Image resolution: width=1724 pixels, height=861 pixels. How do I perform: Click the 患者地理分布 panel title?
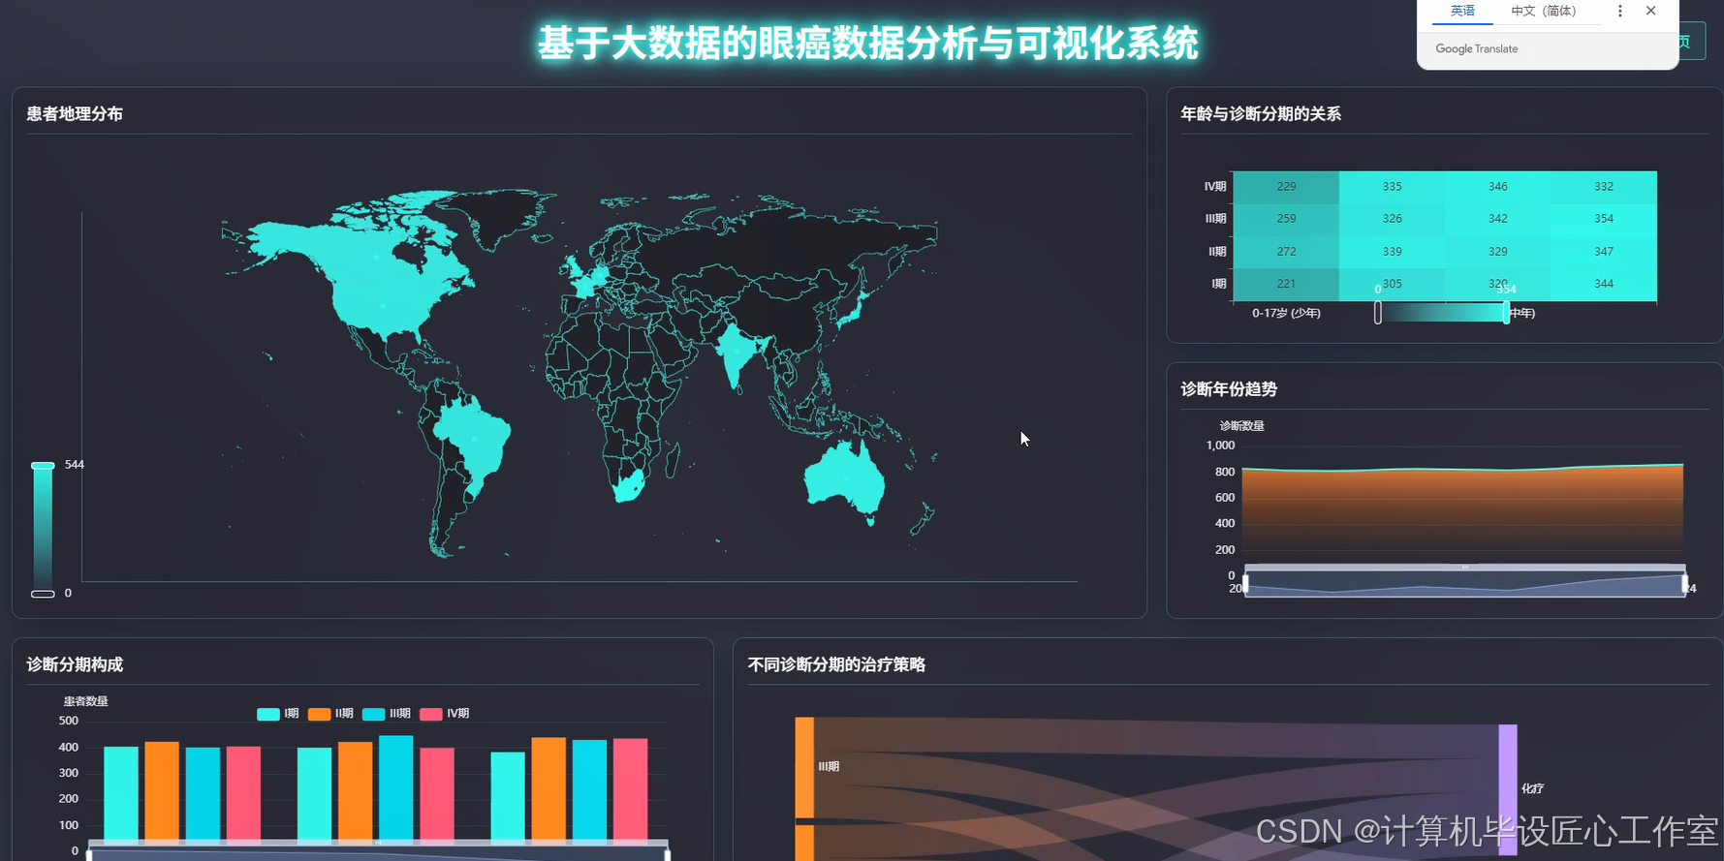tap(75, 114)
